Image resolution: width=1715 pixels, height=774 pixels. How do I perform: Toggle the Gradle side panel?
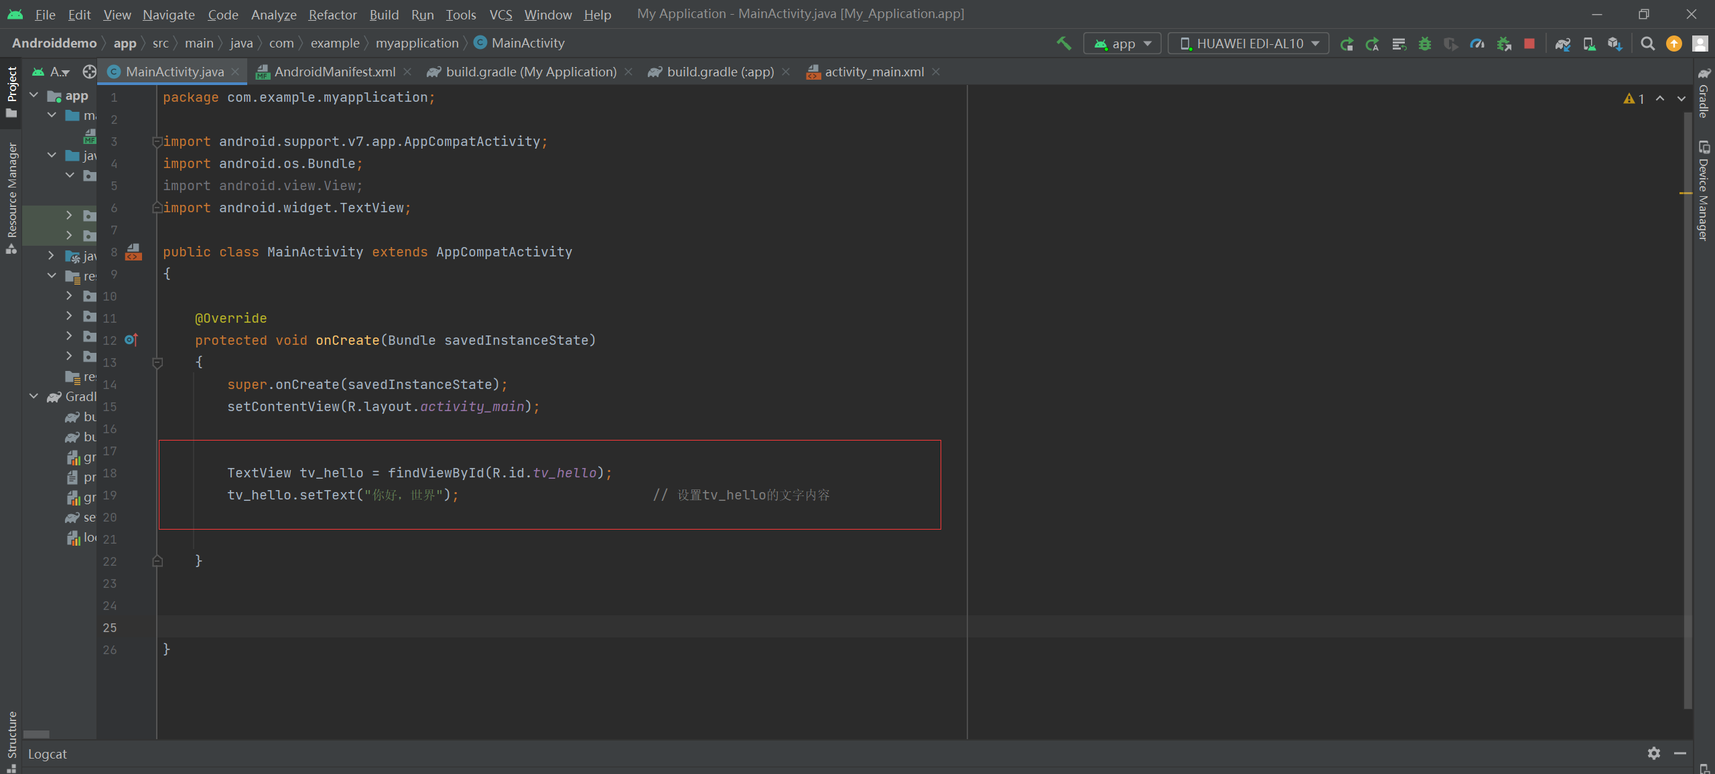tap(1704, 94)
